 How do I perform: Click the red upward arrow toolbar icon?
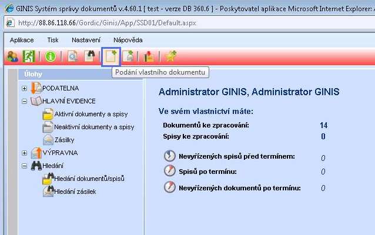point(149,56)
